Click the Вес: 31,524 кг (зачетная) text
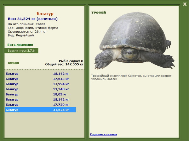189x141 pixels. tap(33, 19)
